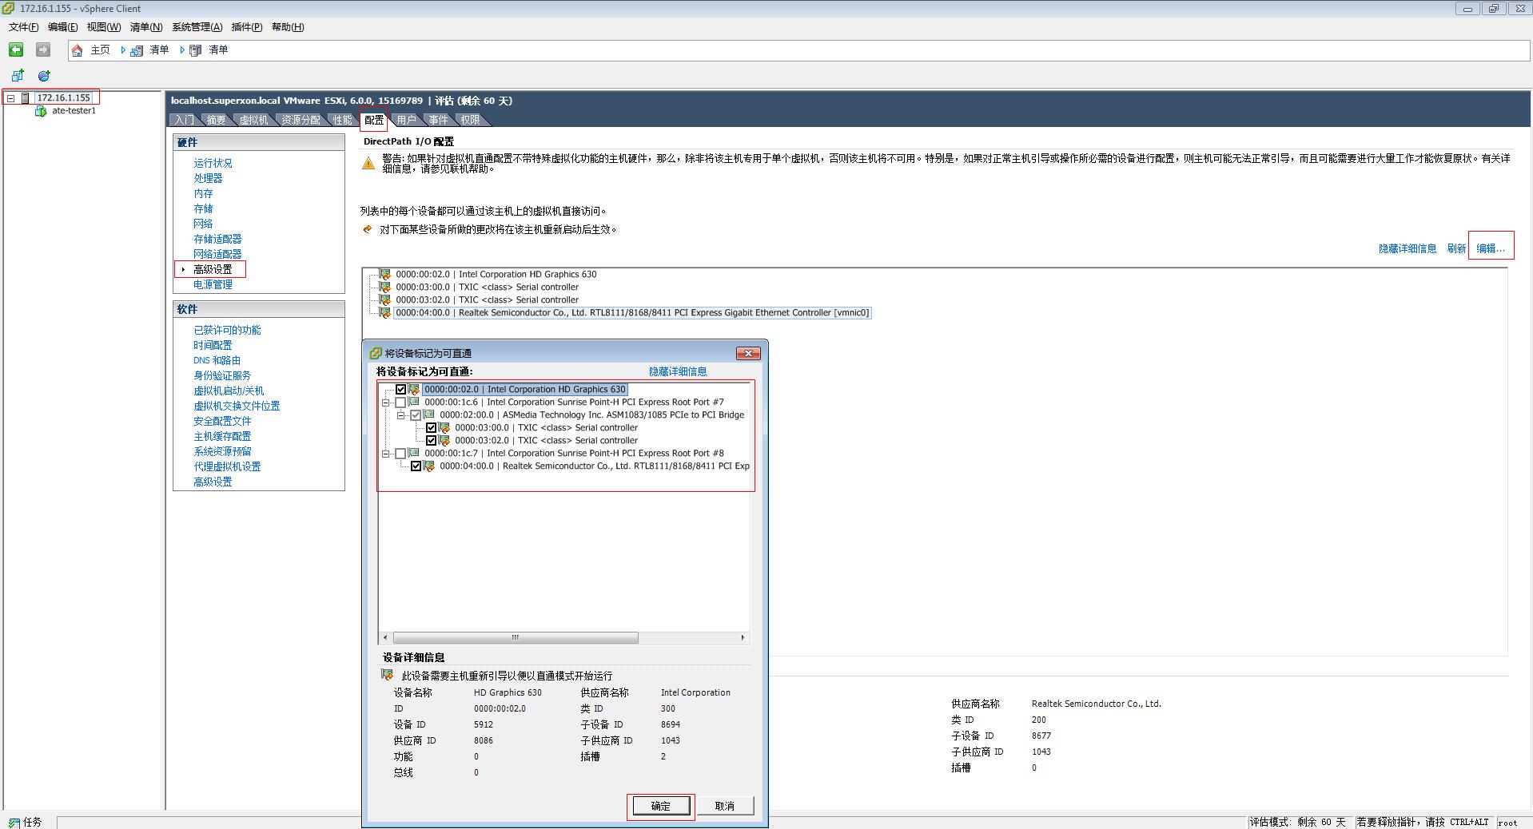Screen dimensions: 1533x829
Task: Click the tasks icon in the status bar
Action: coord(14,823)
